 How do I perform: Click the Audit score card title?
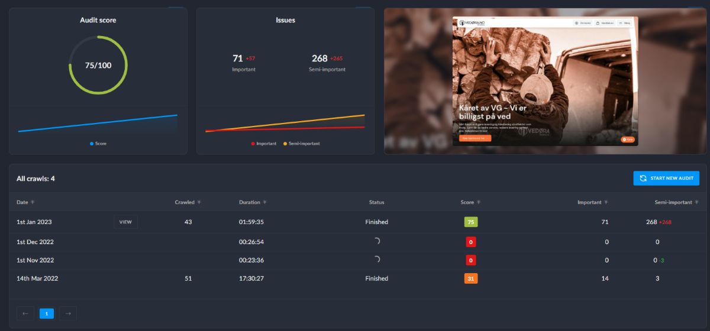pos(98,20)
